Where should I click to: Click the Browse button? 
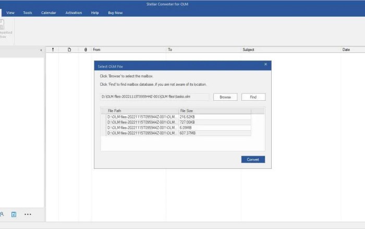(225, 97)
